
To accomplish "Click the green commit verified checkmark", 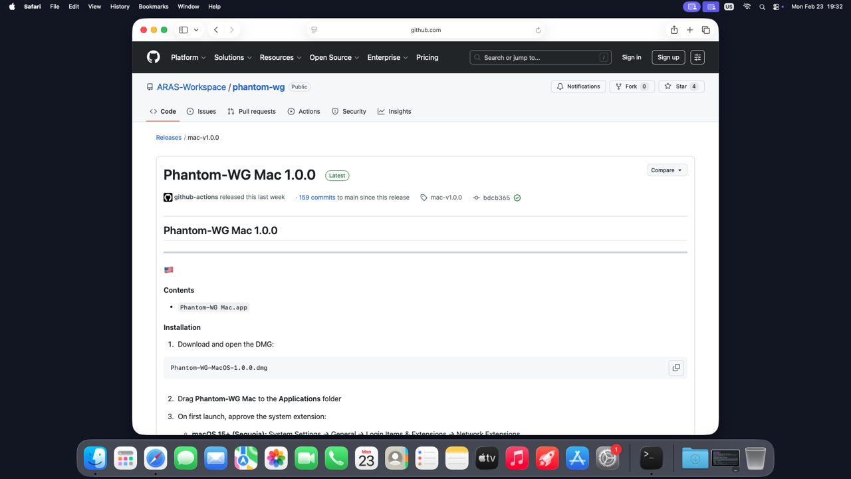I will click(517, 198).
